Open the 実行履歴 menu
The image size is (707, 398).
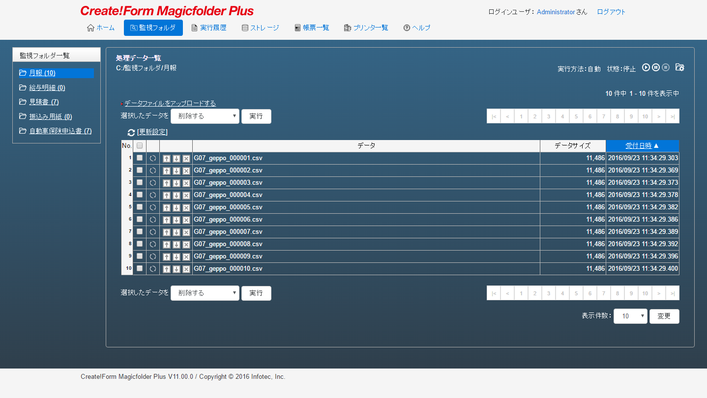coord(209,28)
